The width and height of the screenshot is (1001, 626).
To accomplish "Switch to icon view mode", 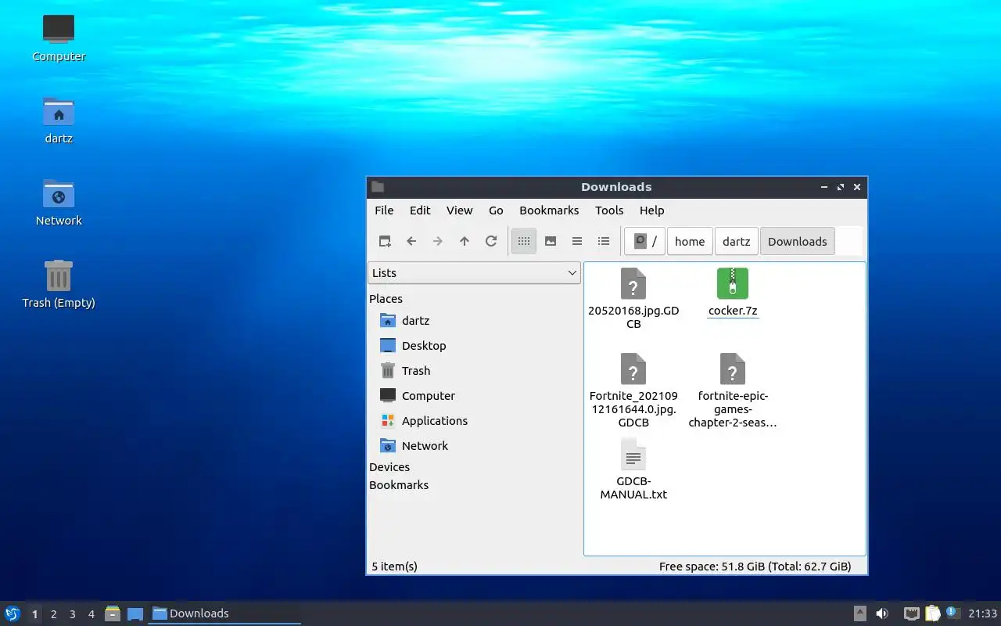I will click(x=524, y=241).
